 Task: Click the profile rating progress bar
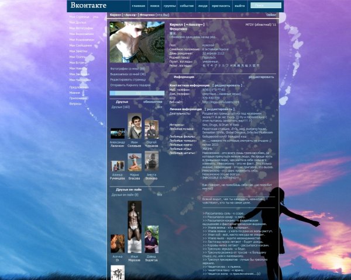[x=137, y=93]
